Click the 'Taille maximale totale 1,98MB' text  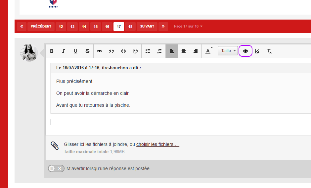click(x=94, y=152)
